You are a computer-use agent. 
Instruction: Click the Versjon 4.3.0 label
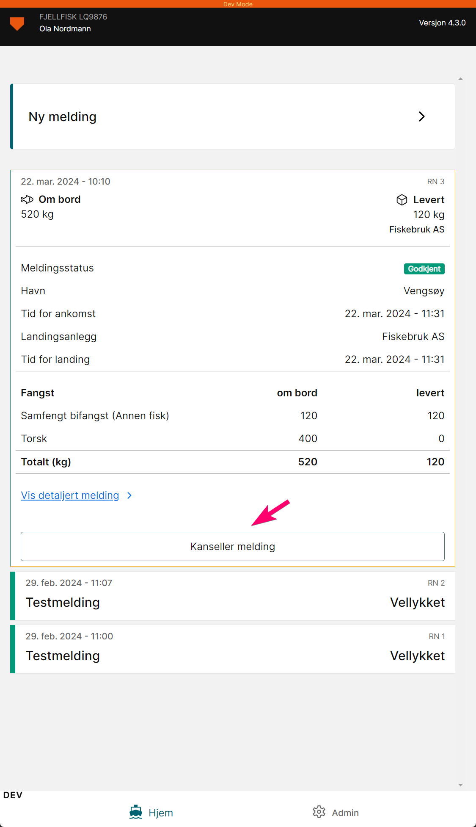pyautogui.click(x=442, y=23)
